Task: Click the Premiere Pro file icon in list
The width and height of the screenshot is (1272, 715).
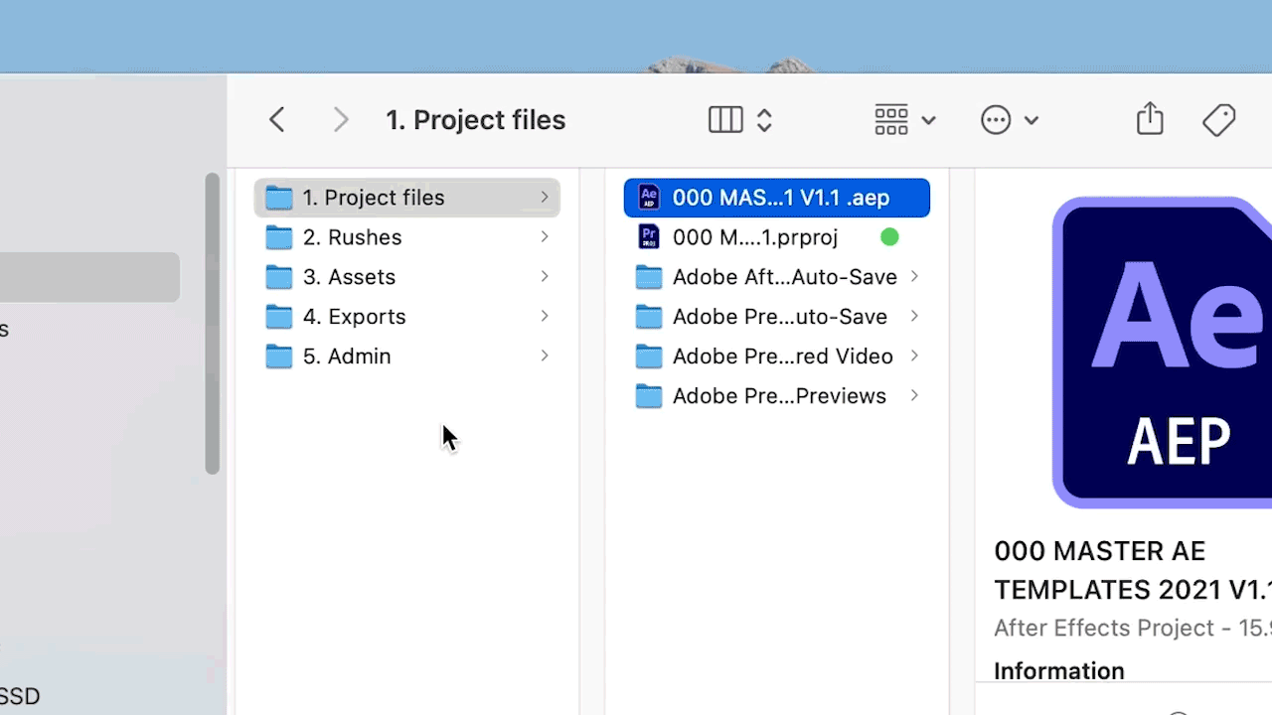Action: (x=649, y=237)
